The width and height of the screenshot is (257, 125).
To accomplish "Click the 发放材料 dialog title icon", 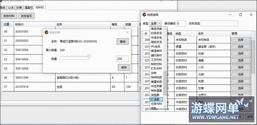I will [46, 32].
